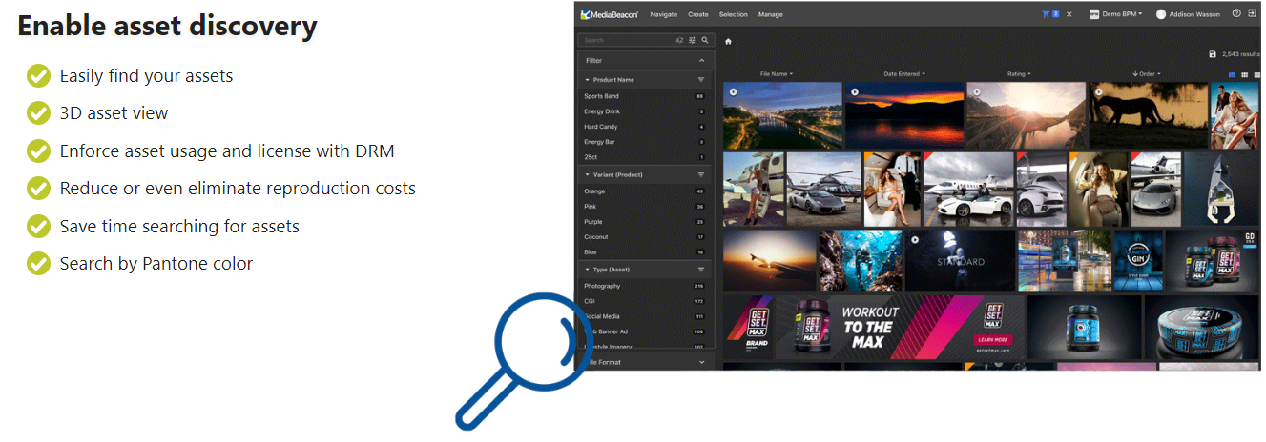Switch to the list view icon
This screenshot has height=442, width=1266.
[x=1256, y=73]
